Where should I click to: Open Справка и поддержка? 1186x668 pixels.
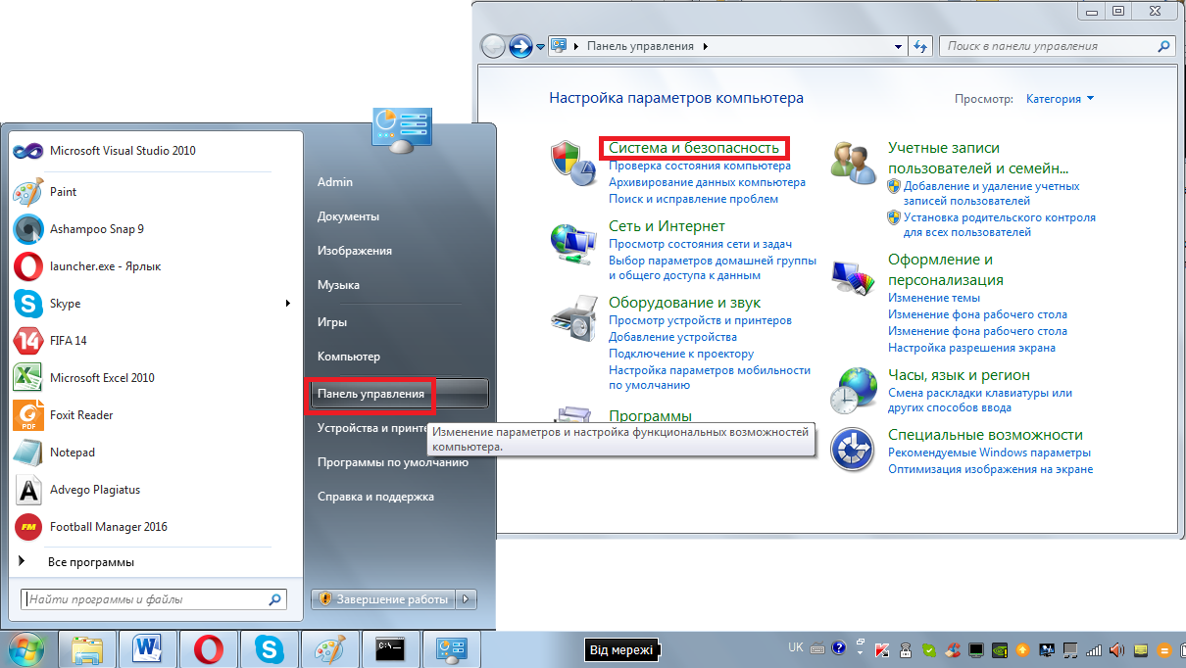point(375,497)
